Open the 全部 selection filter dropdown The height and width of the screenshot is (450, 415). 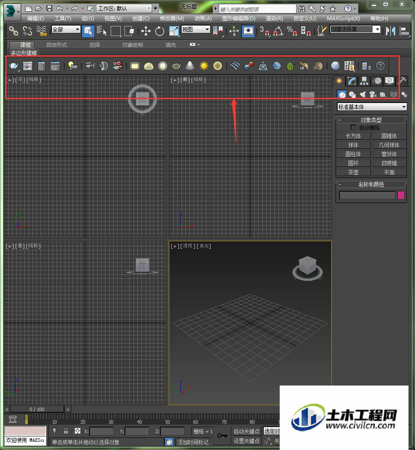click(66, 29)
